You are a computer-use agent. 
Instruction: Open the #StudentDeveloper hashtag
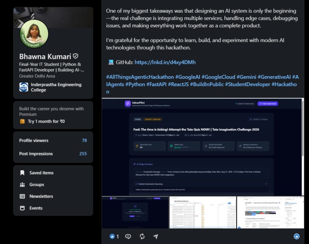pos(248,84)
